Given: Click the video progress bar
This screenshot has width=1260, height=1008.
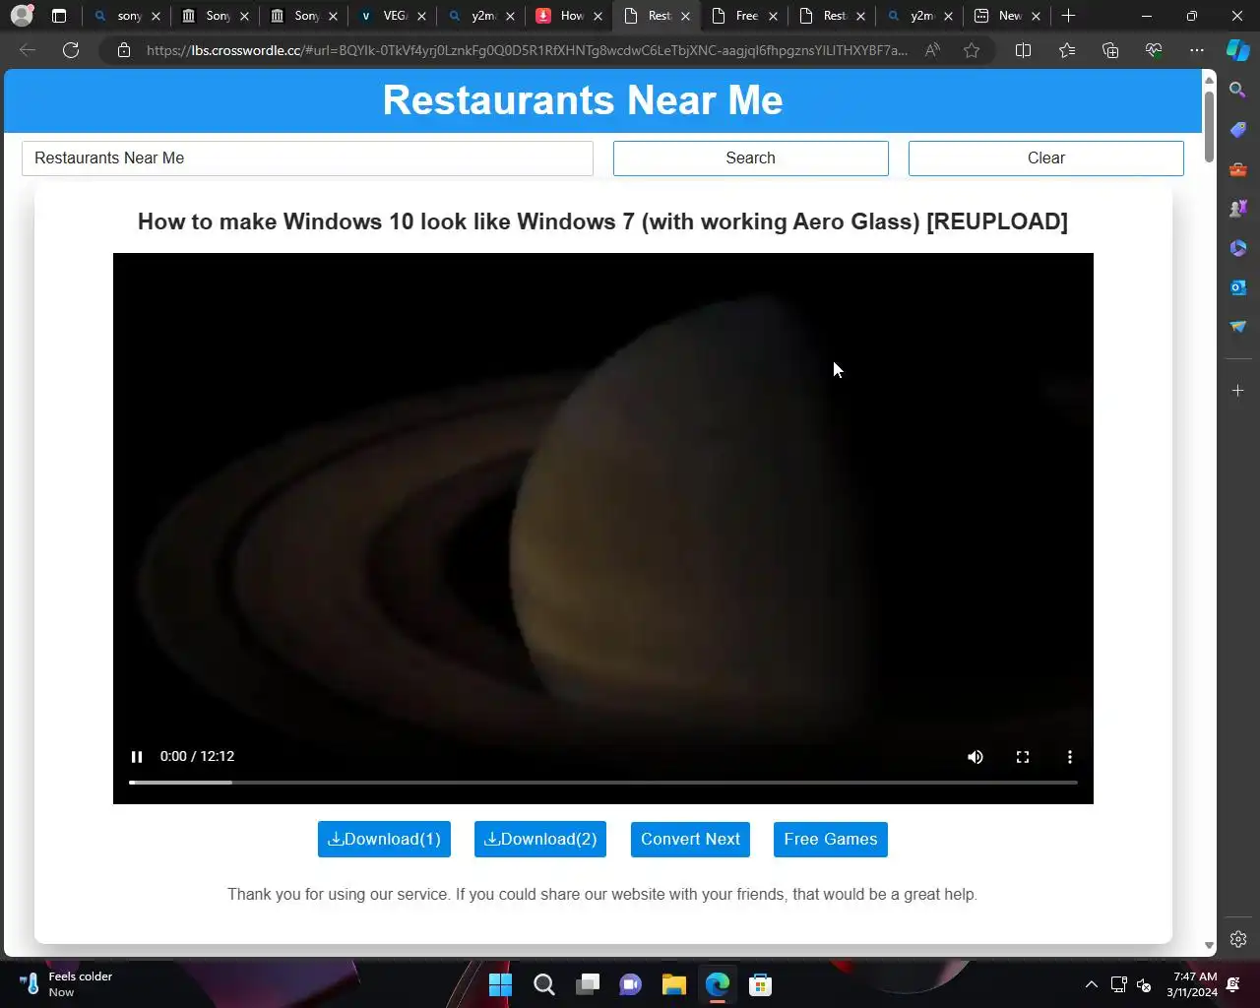Looking at the screenshot, I should 603,783.
